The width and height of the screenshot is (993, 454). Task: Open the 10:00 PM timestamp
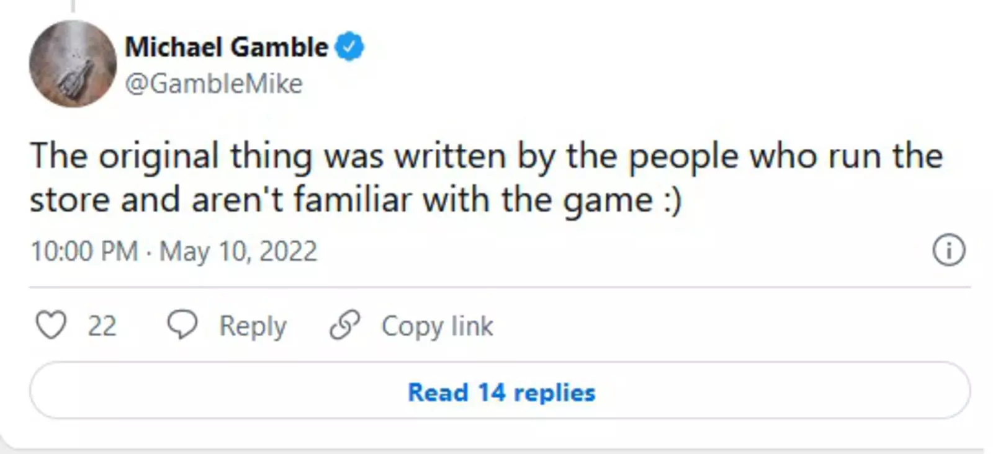click(84, 252)
